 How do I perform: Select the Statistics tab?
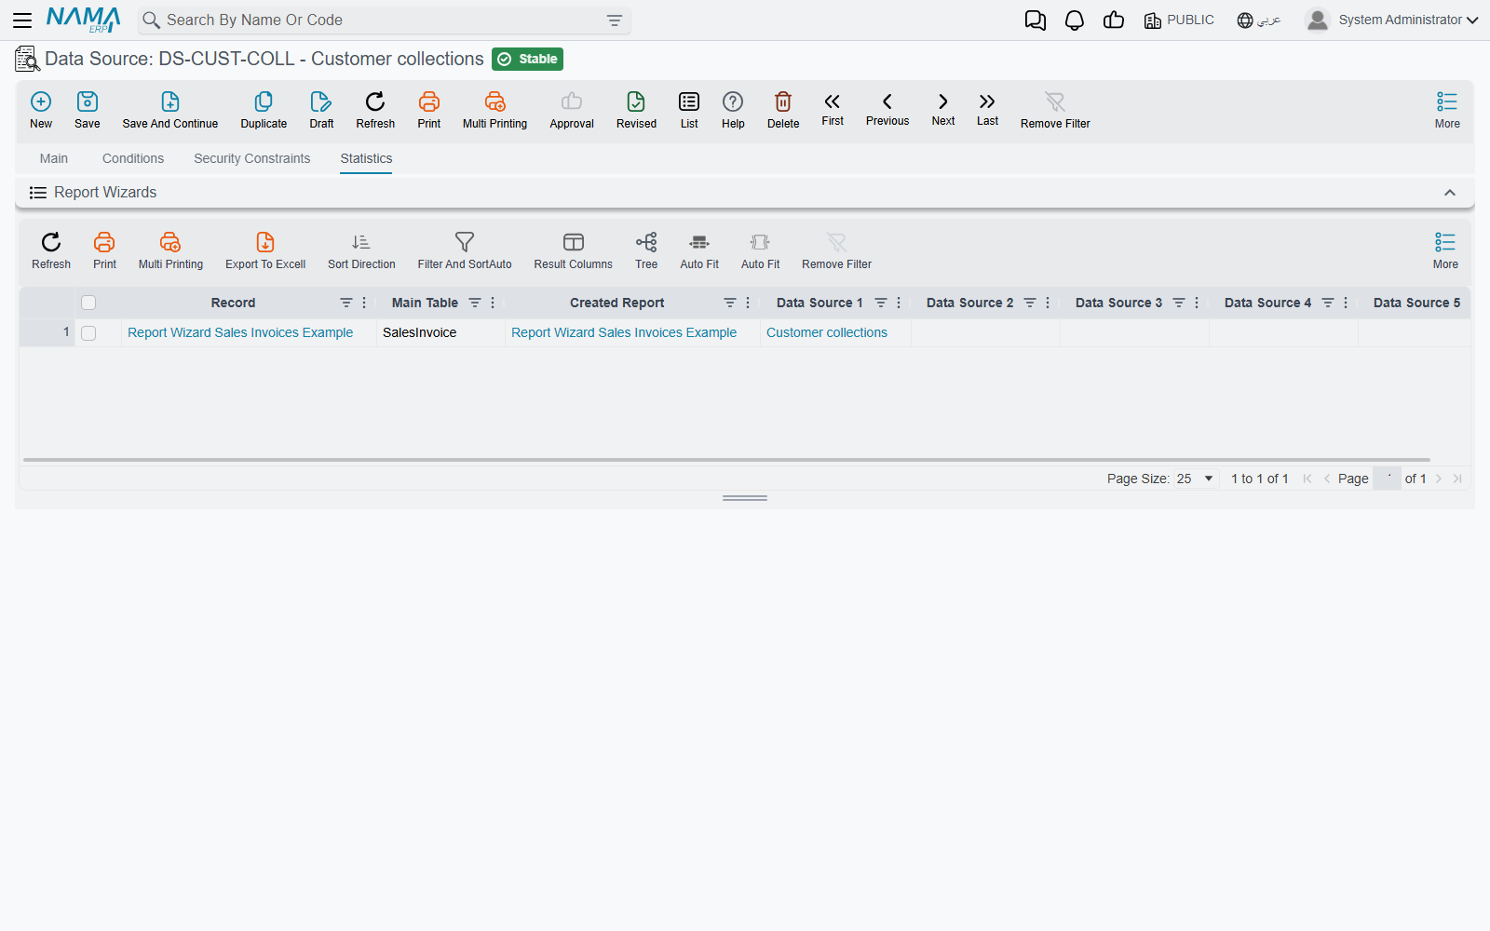[x=366, y=158]
